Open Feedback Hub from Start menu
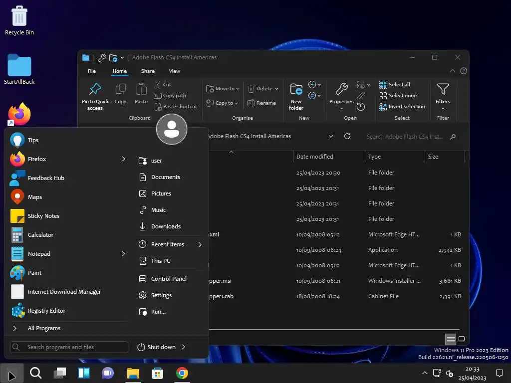 point(67,178)
